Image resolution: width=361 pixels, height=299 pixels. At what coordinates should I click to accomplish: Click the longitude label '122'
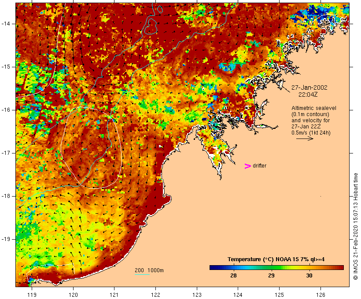[x=156, y=295]
